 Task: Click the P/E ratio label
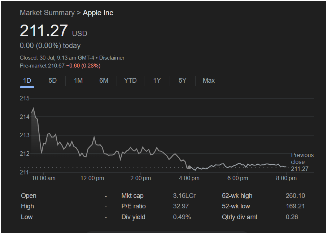(x=134, y=206)
